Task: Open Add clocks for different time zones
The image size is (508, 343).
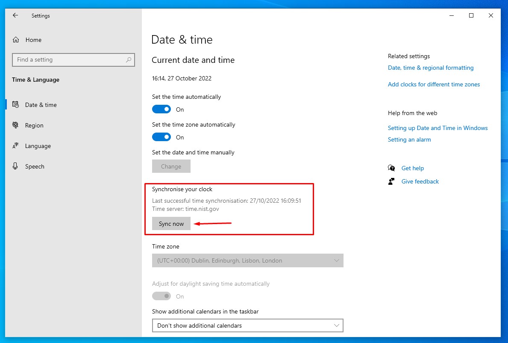Action: click(434, 84)
